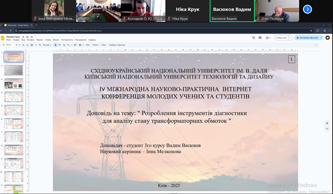
Task: Select slide 6 thumbnail in filmstrip
Action: pos(14,123)
